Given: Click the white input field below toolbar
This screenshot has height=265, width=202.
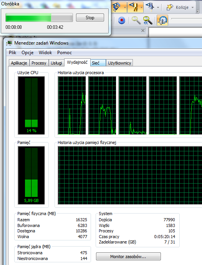Looking at the screenshot, I should 176,32.
